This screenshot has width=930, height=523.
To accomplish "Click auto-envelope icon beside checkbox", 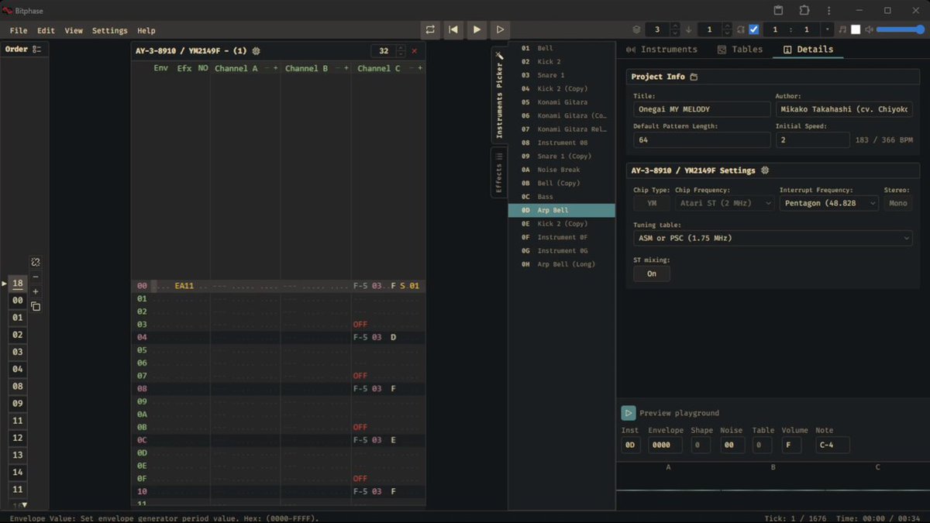I will [x=741, y=29].
